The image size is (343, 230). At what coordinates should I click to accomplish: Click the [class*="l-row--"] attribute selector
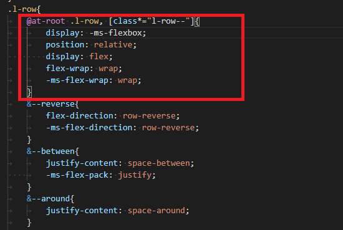pos(151,21)
